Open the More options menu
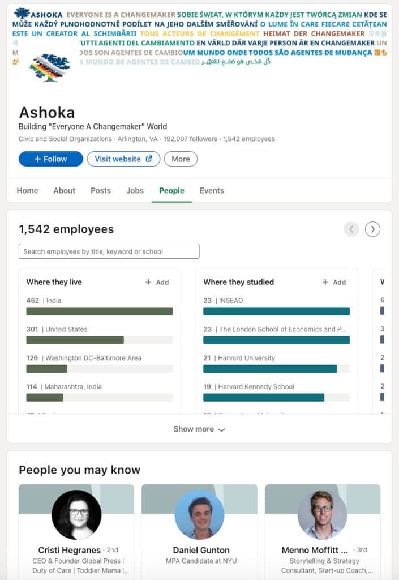This screenshot has height=580, width=399. tap(181, 159)
